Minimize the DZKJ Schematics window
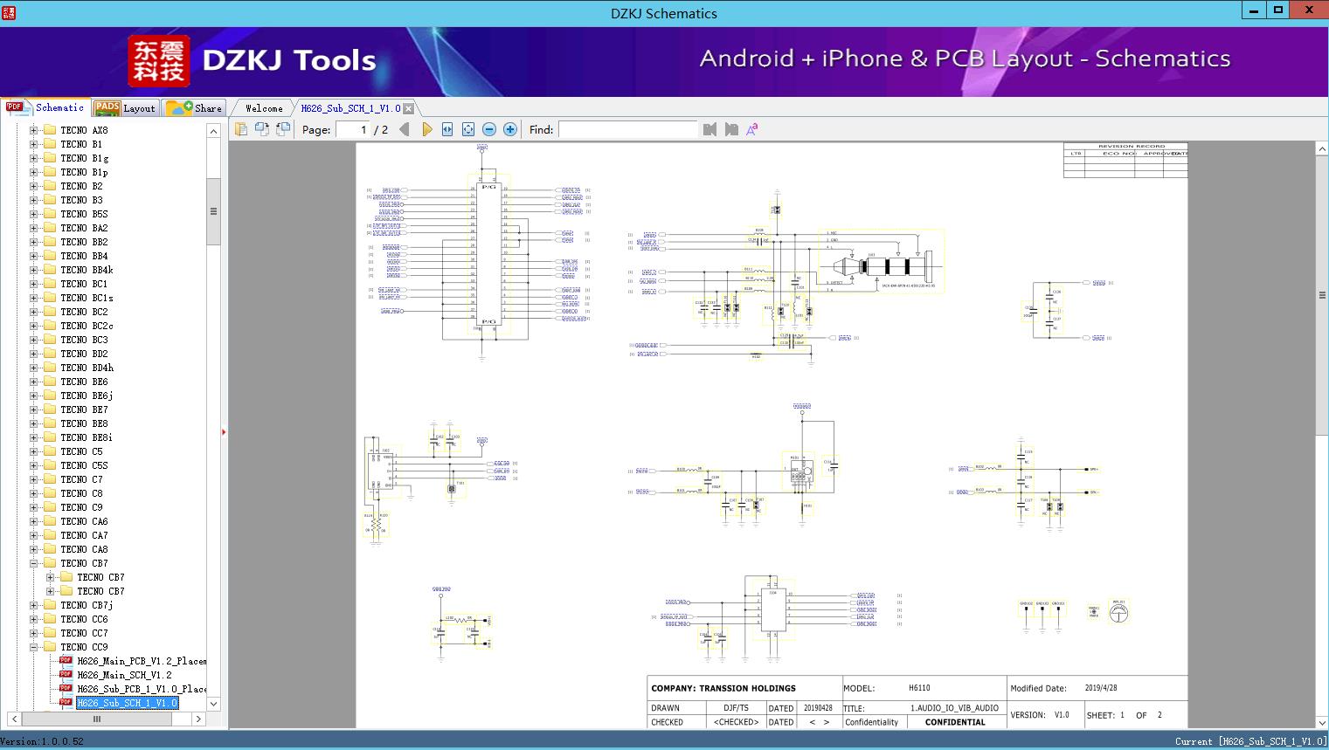This screenshot has height=750, width=1329. point(1253,10)
